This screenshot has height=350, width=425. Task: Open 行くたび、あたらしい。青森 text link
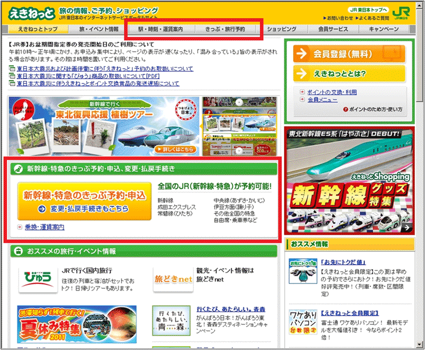point(231,309)
